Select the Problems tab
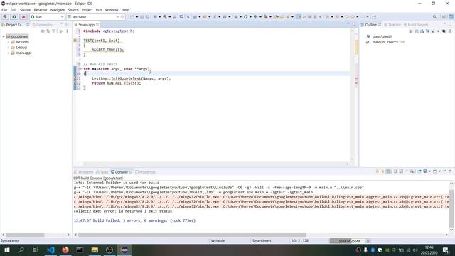Image resolution: width=455 pixels, height=256 pixels. tap(84, 172)
